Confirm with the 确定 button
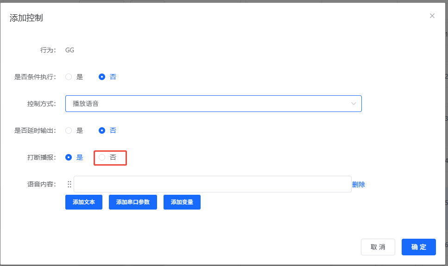448x266 pixels. [418, 247]
